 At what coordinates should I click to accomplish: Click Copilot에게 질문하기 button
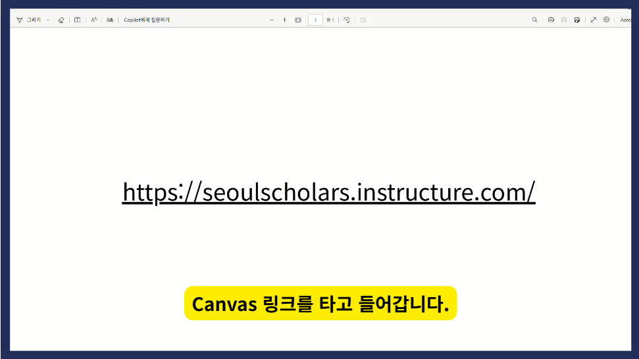tap(147, 20)
